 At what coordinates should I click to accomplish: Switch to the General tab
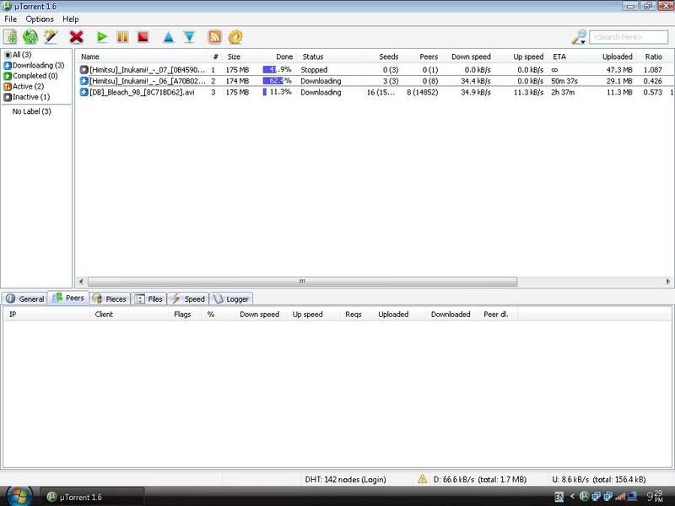[x=24, y=299]
